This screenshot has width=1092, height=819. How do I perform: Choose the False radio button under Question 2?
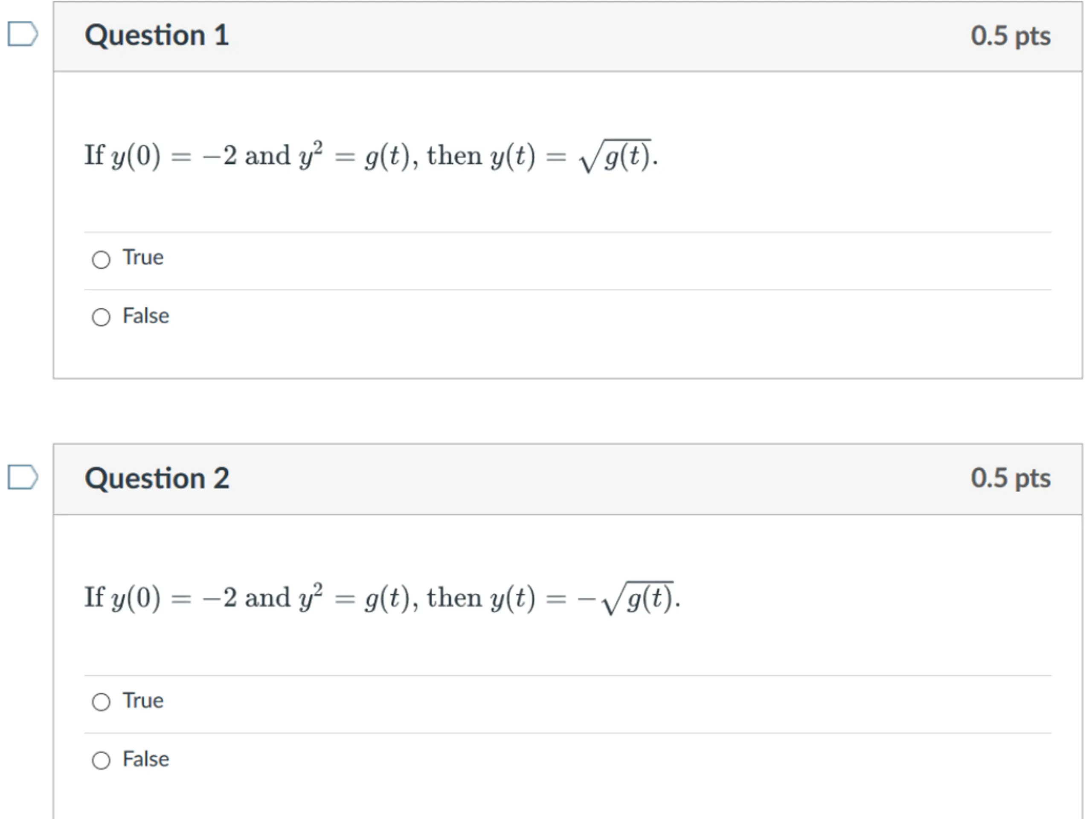tap(101, 760)
